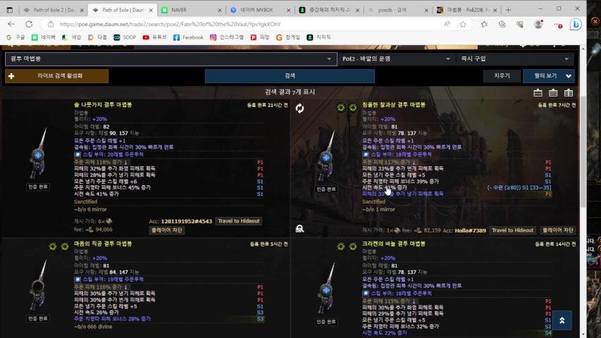Open the 침울한 찰과상 결투 마법봉 item title
Viewport: 601px width, 338px height.
tap(394, 105)
